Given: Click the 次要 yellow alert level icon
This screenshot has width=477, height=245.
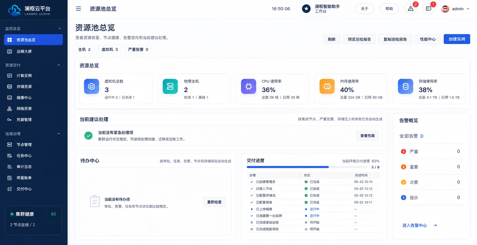Looking at the screenshot, I should coord(403,182).
